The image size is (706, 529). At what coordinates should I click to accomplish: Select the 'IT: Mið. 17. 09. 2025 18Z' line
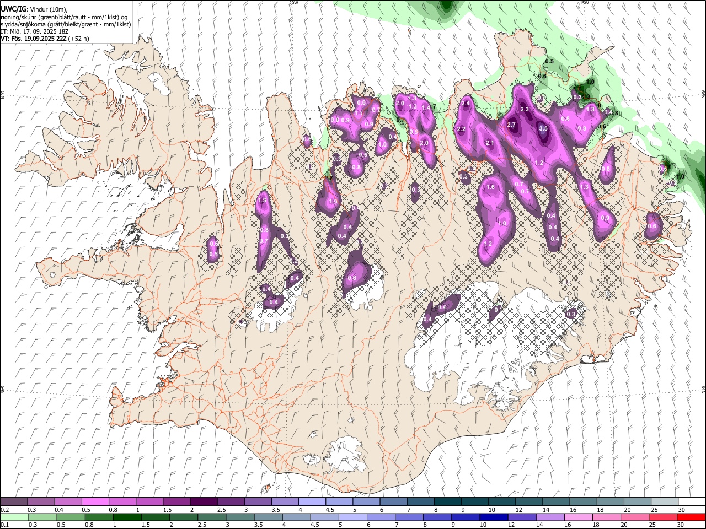[35, 31]
